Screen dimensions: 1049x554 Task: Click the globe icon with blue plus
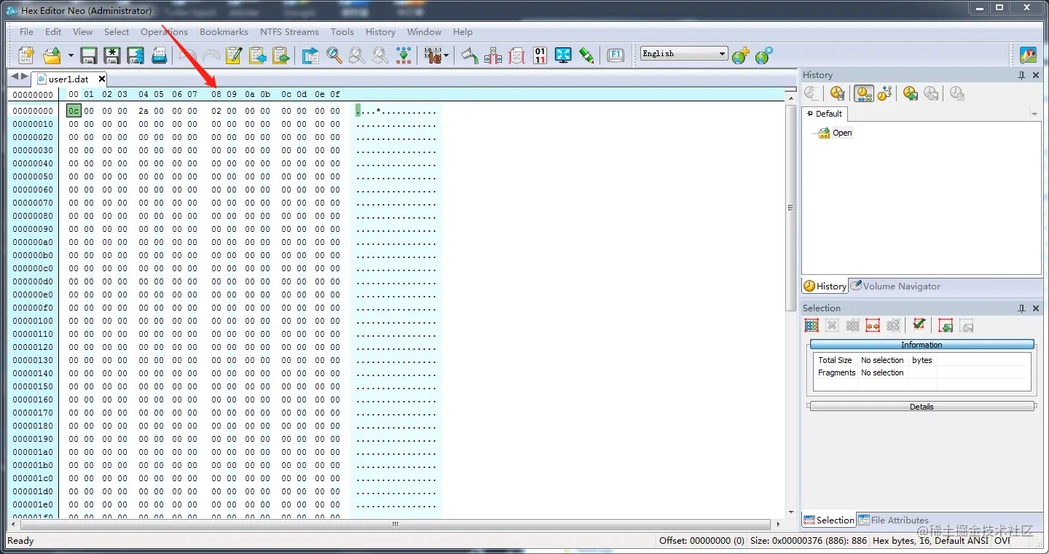(x=763, y=55)
